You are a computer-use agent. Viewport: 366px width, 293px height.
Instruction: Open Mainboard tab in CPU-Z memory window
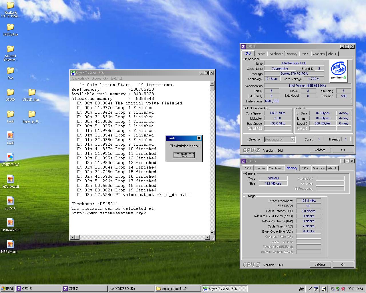click(x=276, y=168)
